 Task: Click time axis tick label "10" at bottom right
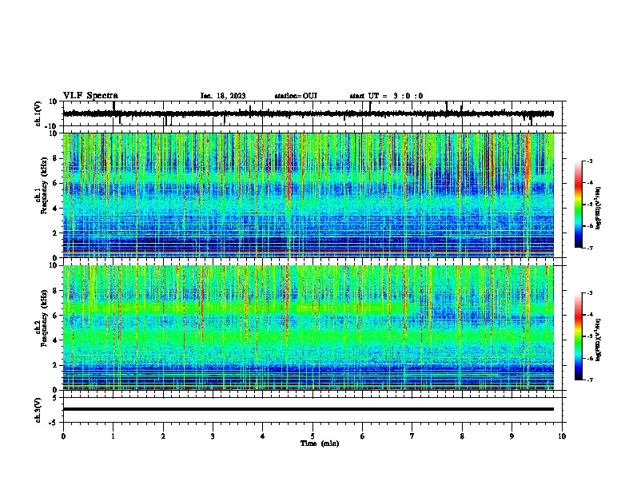(x=562, y=435)
